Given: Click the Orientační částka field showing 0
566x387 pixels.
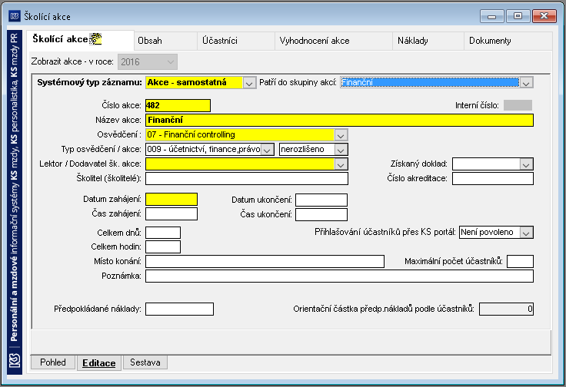Looking at the screenshot, I should (x=507, y=309).
